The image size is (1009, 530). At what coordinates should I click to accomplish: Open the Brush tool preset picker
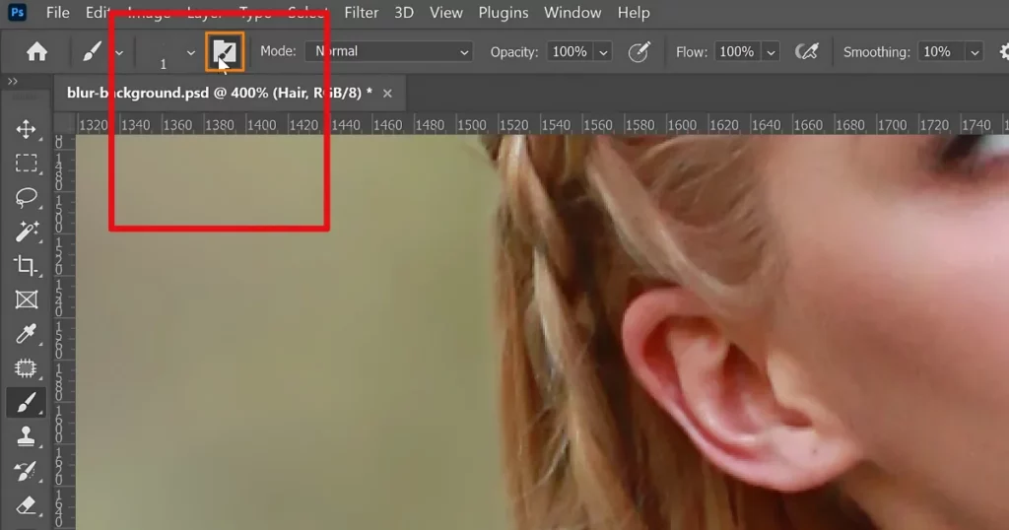(92, 51)
